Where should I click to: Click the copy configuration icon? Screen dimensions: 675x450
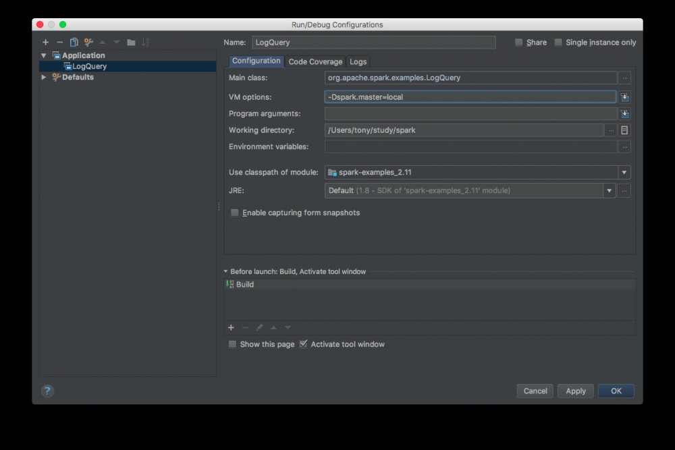74,43
